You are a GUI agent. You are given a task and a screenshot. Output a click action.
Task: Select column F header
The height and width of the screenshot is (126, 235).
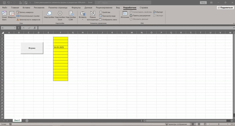tap(61, 32)
